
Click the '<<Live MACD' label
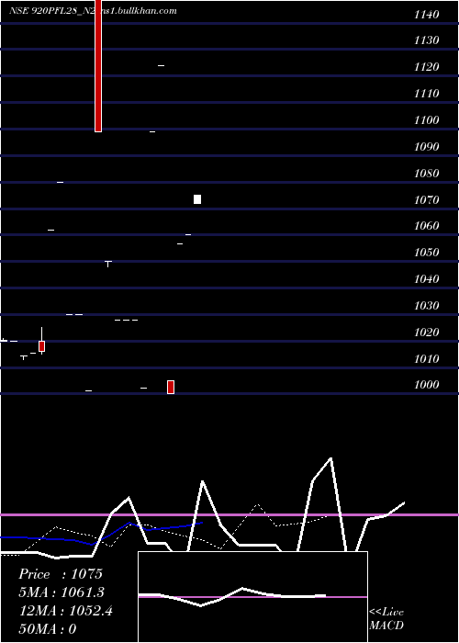(386, 619)
